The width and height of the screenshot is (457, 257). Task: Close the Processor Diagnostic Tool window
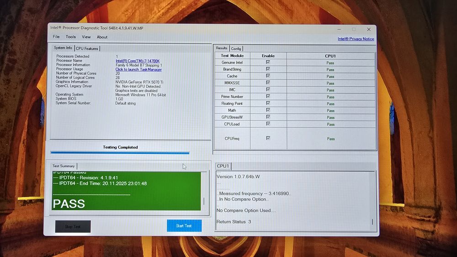[369, 29]
